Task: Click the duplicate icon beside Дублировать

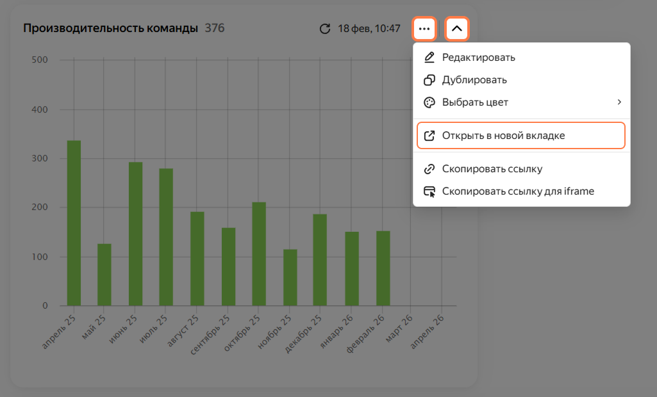Action: [429, 80]
